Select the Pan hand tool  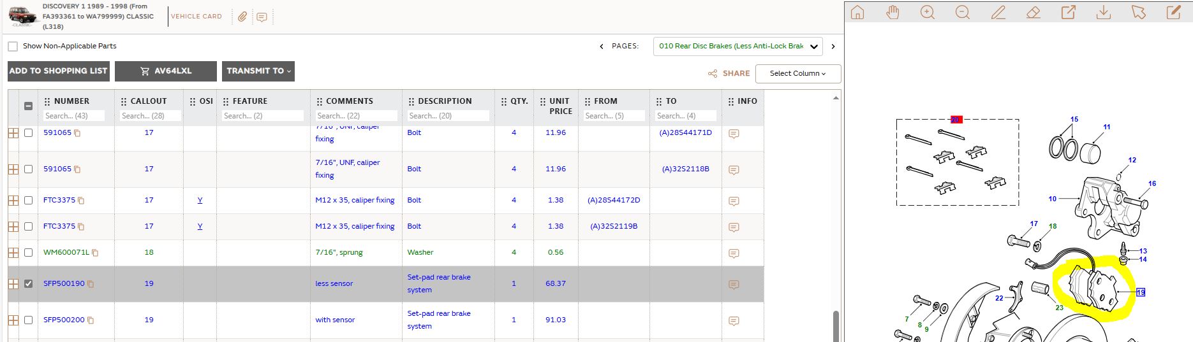[893, 13]
